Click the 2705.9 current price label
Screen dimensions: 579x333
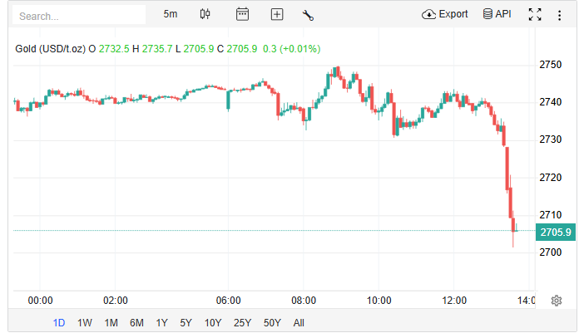[555, 233]
